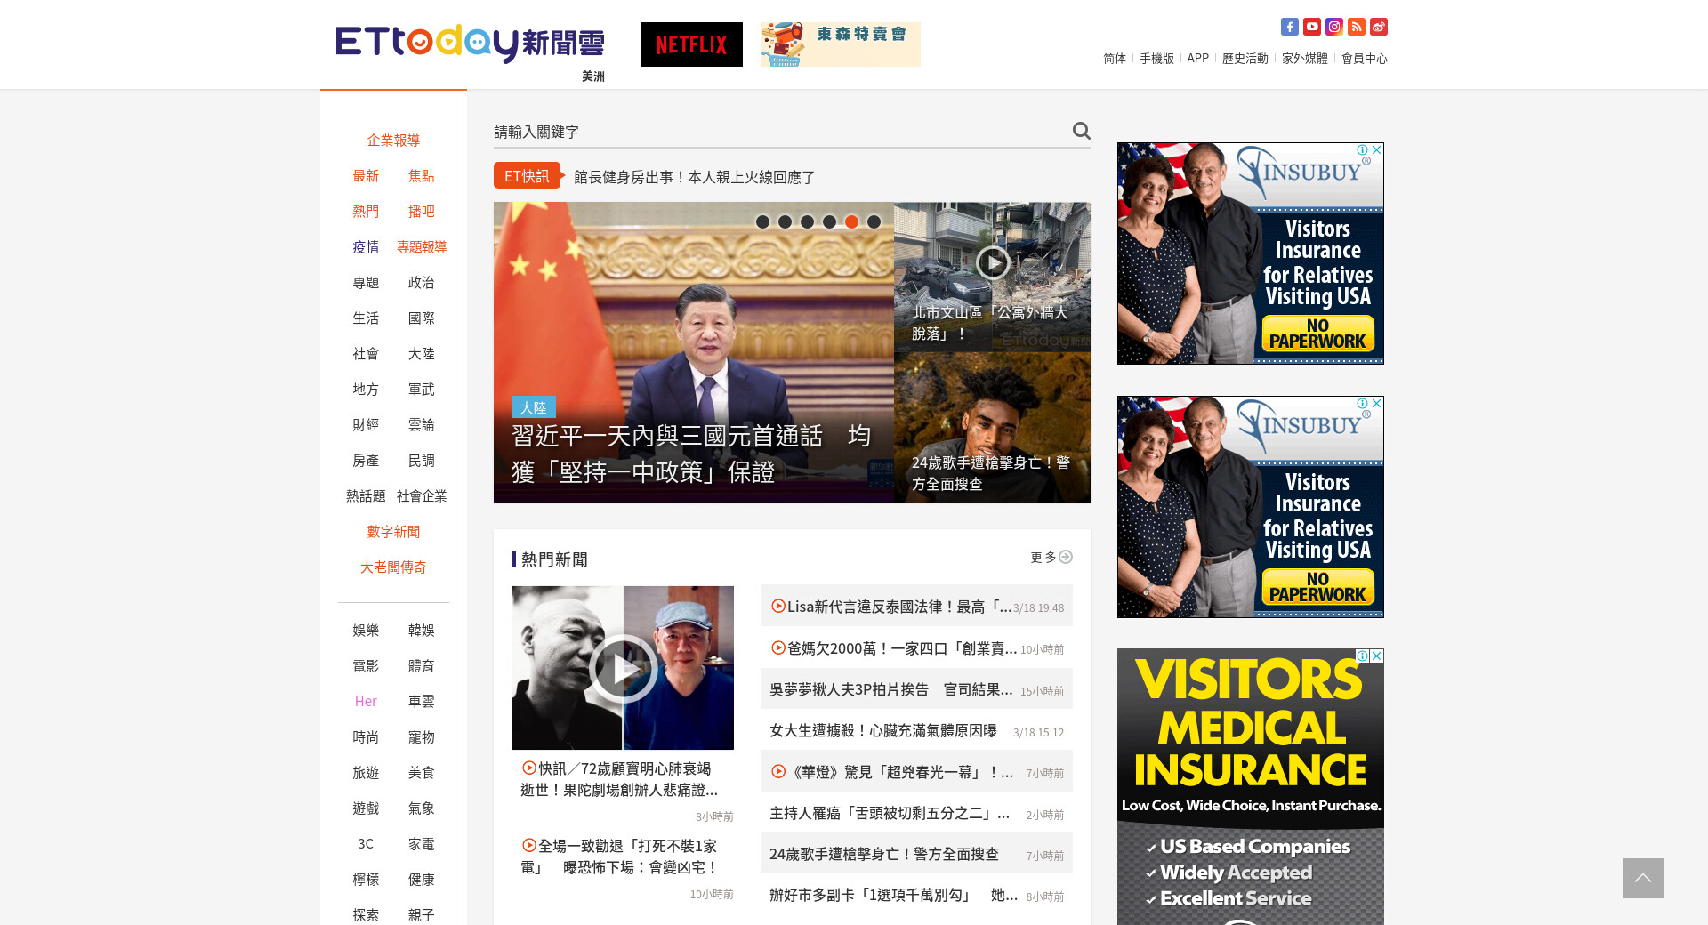Viewport: 1708px width, 925px height.
Task: Click the search magnifier icon
Action: [x=1081, y=131]
